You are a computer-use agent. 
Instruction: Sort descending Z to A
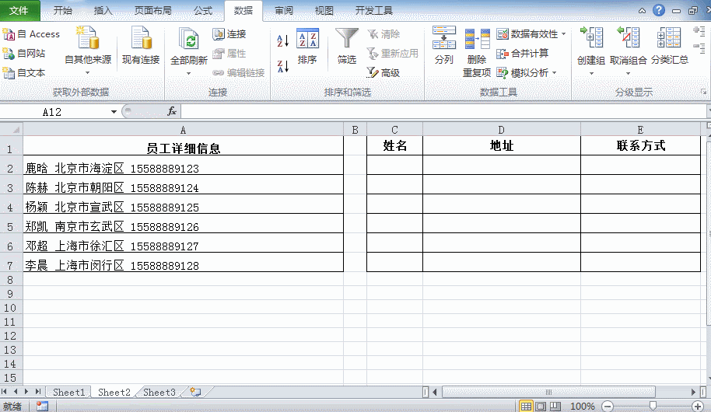pos(283,66)
